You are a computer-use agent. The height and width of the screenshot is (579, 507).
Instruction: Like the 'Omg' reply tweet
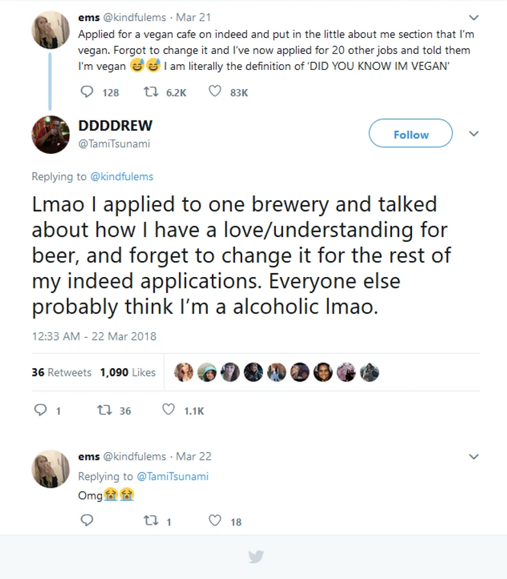(216, 521)
